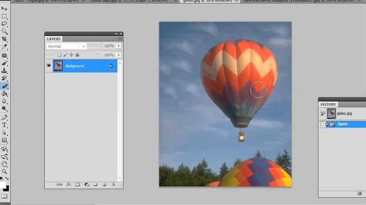The width and height of the screenshot is (366, 205).
Task: Delete layer with trash icon
Action: (x=113, y=184)
